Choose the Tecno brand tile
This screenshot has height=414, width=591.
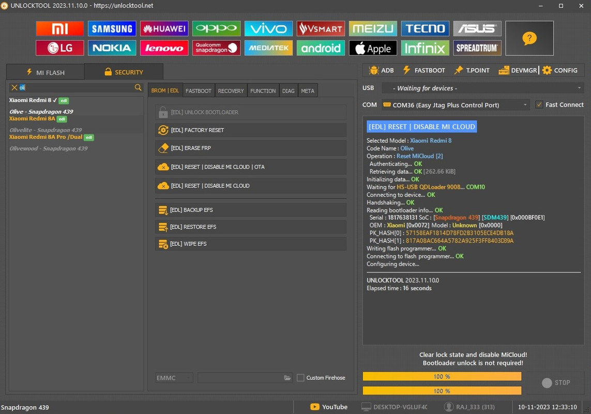425,28
